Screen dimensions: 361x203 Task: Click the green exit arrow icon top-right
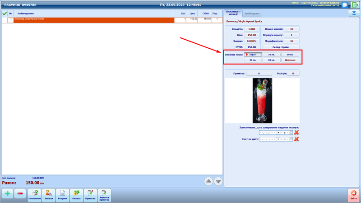355,5
